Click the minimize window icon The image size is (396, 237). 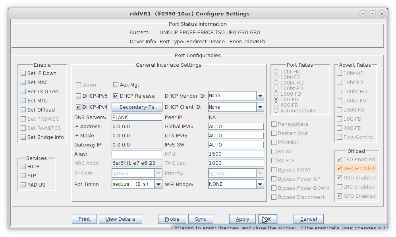click(x=363, y=13)
